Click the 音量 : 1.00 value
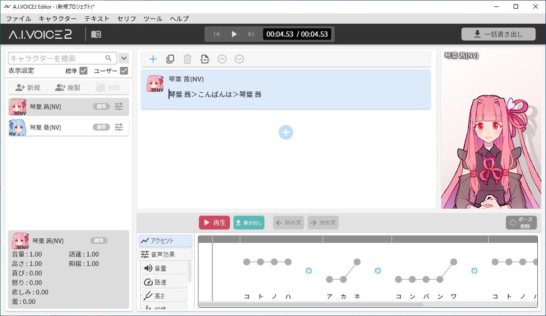Viewport: 546px width, 316px height. pyautogui.click(x=27, y=254)
